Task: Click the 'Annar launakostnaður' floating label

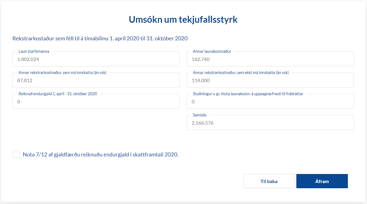Action: pos(212,52)
